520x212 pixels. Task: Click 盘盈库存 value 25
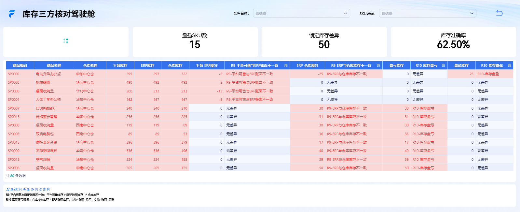[x=471, y=74]
